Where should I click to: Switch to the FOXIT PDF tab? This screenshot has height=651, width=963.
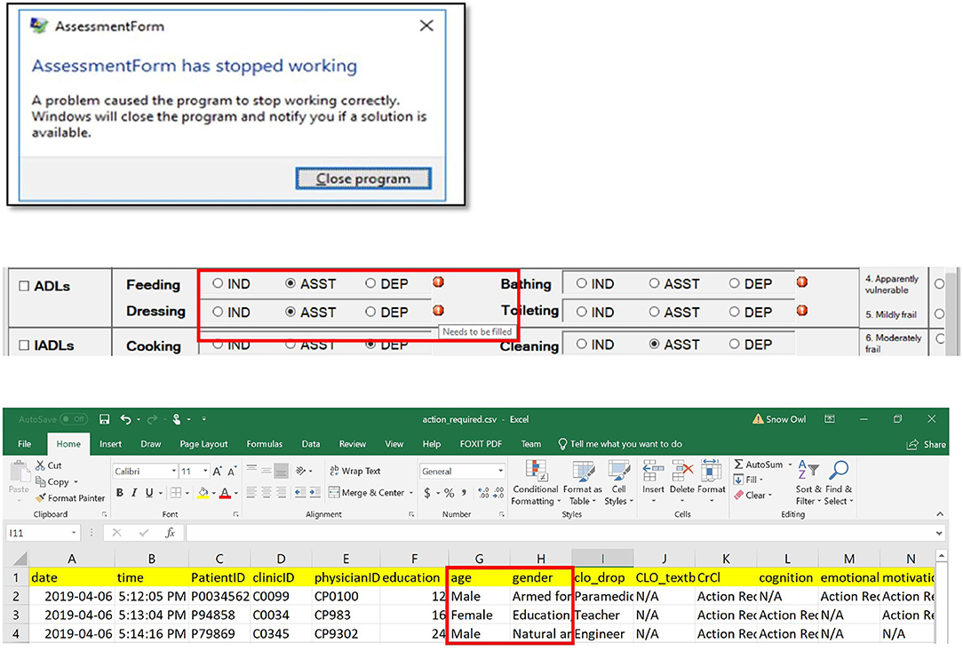[x=481, y=444]
